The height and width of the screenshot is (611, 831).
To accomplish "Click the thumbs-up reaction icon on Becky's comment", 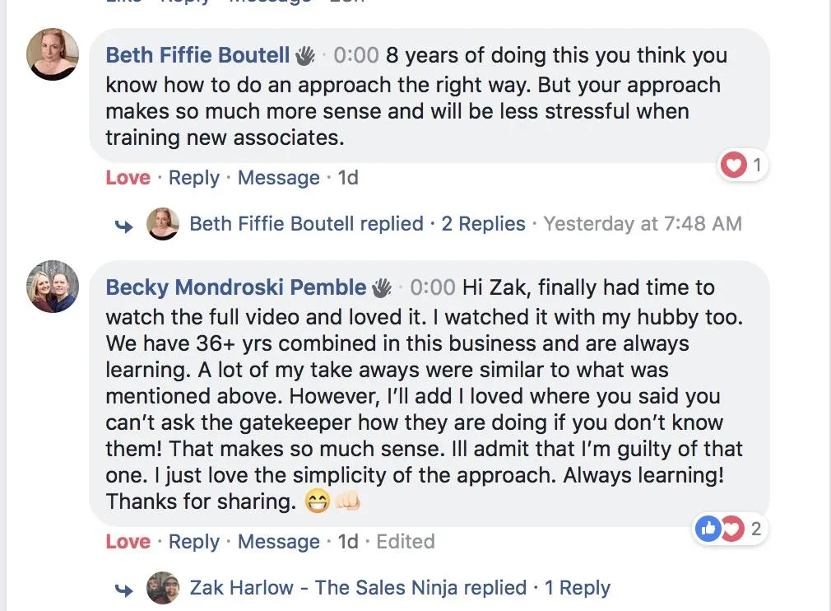I will [708, 529].
